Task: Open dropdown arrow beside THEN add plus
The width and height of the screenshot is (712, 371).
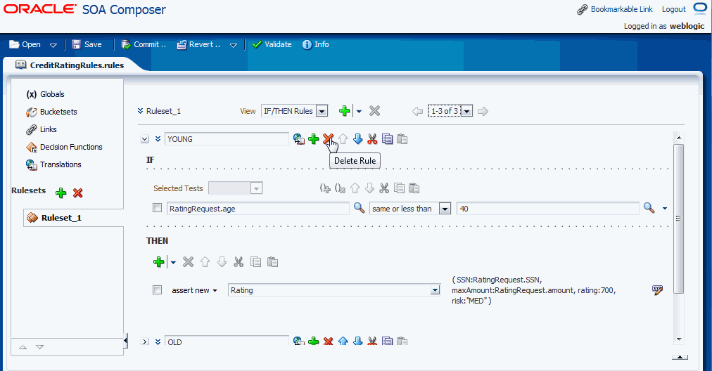Action: (x=173, y=262)
